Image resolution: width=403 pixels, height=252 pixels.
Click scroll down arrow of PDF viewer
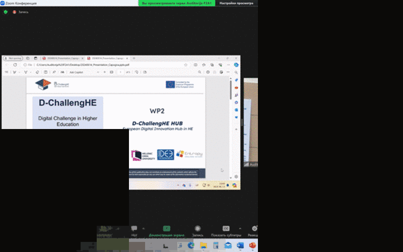click(231, 178)
